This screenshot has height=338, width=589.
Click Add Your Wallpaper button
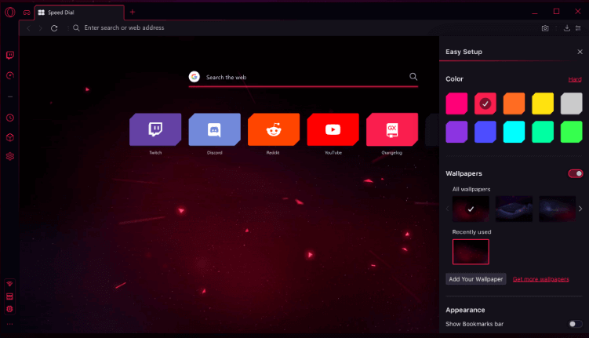click(x=476, y=279)
